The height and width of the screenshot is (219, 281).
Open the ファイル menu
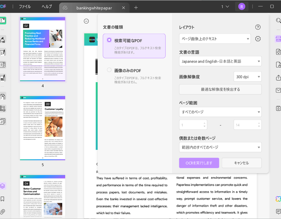(25, 7)
